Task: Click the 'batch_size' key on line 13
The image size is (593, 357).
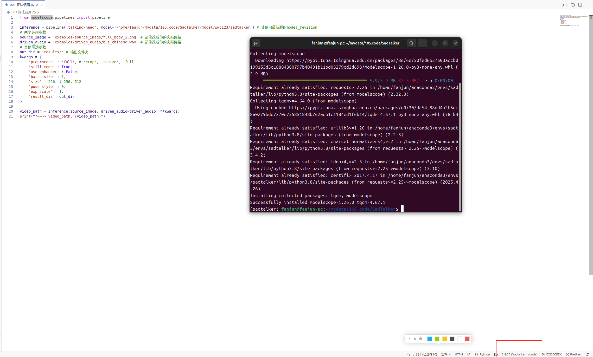Action: (42, 77)
